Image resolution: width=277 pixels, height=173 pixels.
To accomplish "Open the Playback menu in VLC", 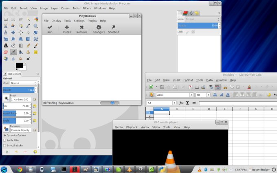I will click(x=132, y=127).
